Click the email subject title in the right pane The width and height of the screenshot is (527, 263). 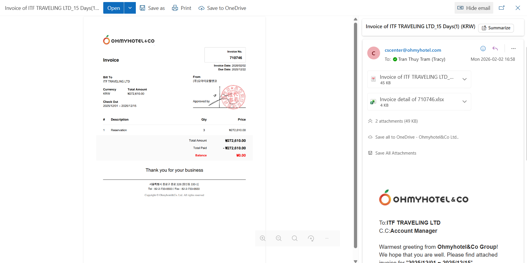420,26
